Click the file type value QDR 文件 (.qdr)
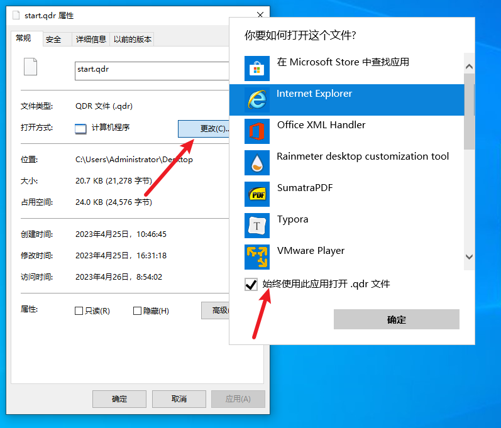 tap(104, 106)
